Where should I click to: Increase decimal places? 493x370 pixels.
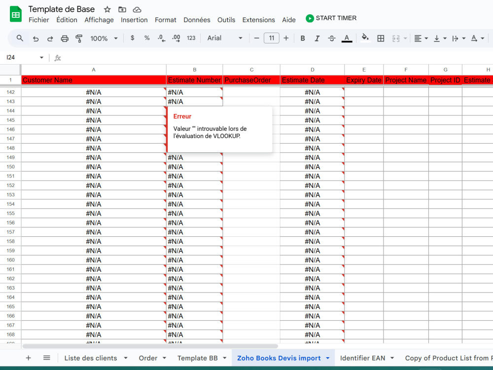click(x=176, y=38)
